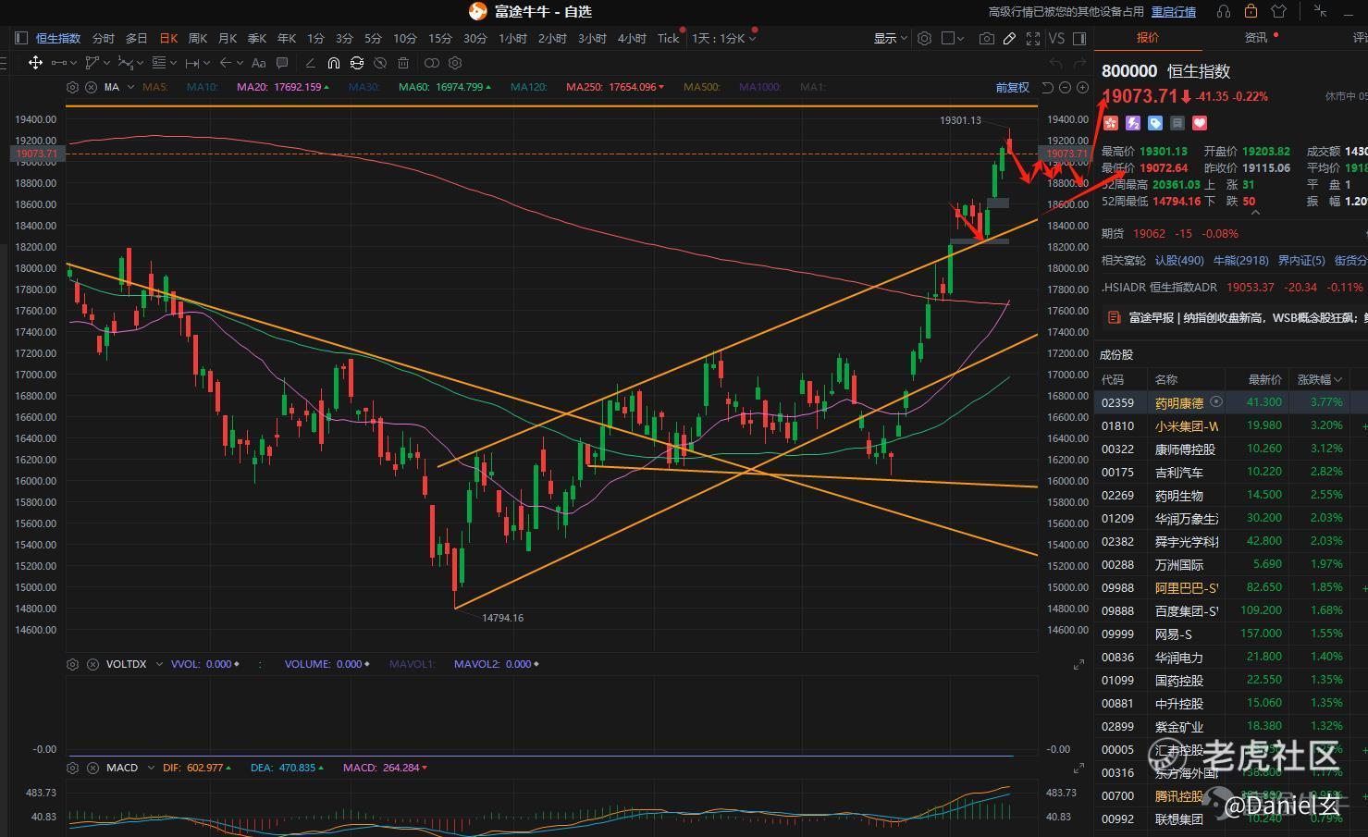Image resolution: width=1368 pixels, height=837 pixels.
Task: Click the orange lock icon
Action: (1251, 11)
